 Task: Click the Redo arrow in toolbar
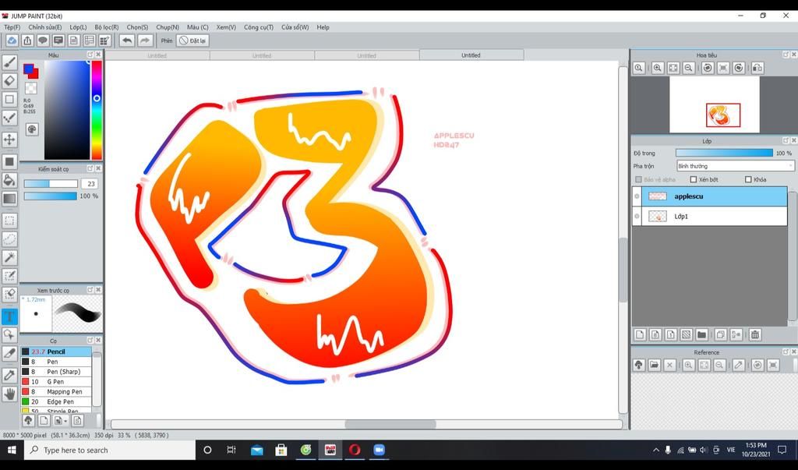click(x=145, y=41)
